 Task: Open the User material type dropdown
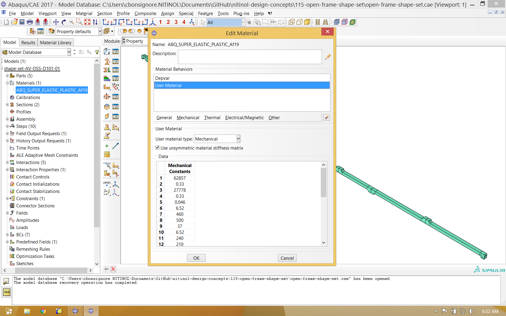(x=238, y=139)
